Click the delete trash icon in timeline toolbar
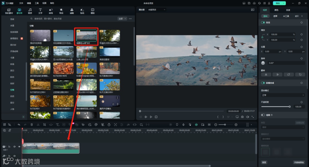309x167 pixels. pos(32,125)
